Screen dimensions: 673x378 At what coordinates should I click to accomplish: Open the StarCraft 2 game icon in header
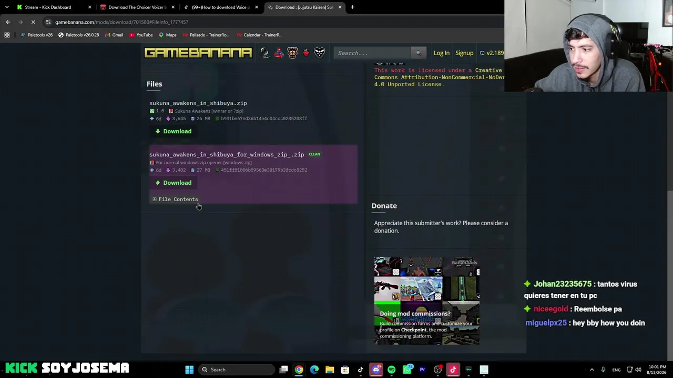[264, 52]
